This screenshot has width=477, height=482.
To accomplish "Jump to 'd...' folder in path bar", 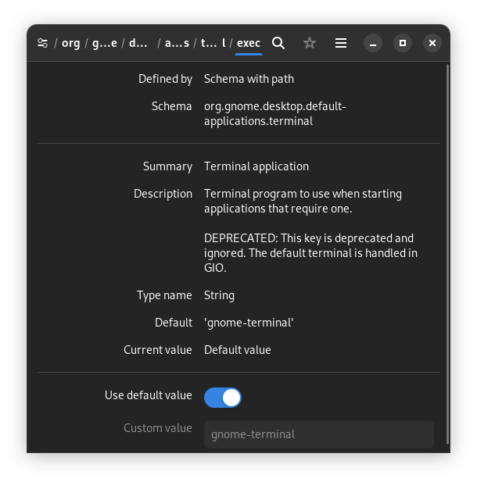I will 138,43.
